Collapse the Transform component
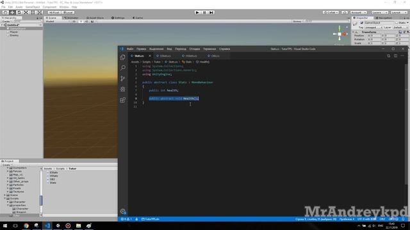This screenshot has height=230, width=410. click(353, 32)
